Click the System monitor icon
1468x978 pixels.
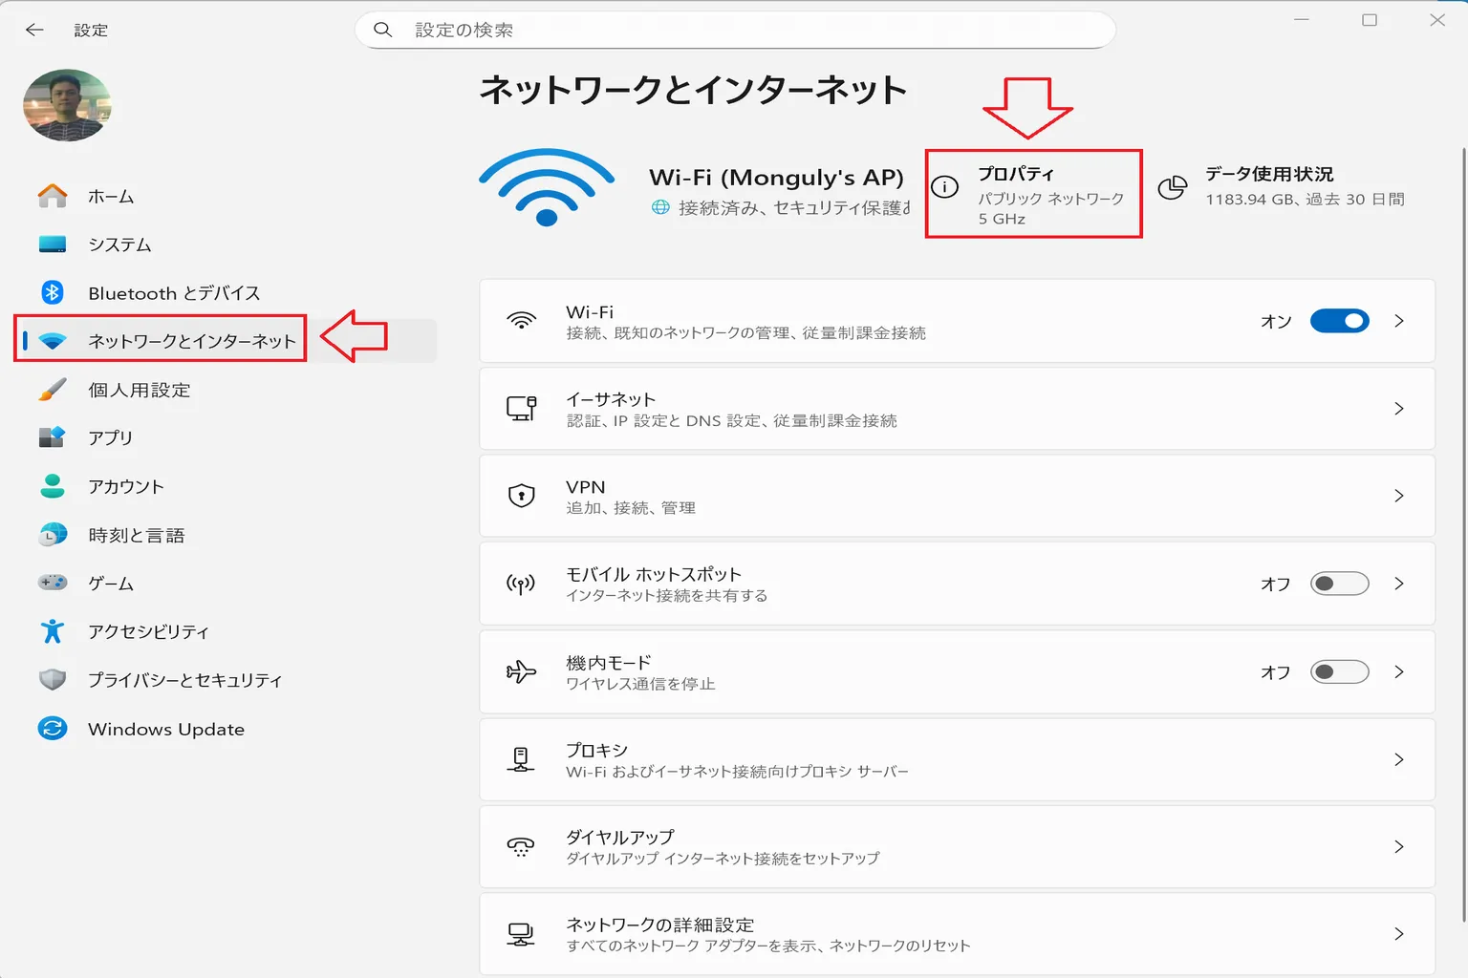pos(53,244)
